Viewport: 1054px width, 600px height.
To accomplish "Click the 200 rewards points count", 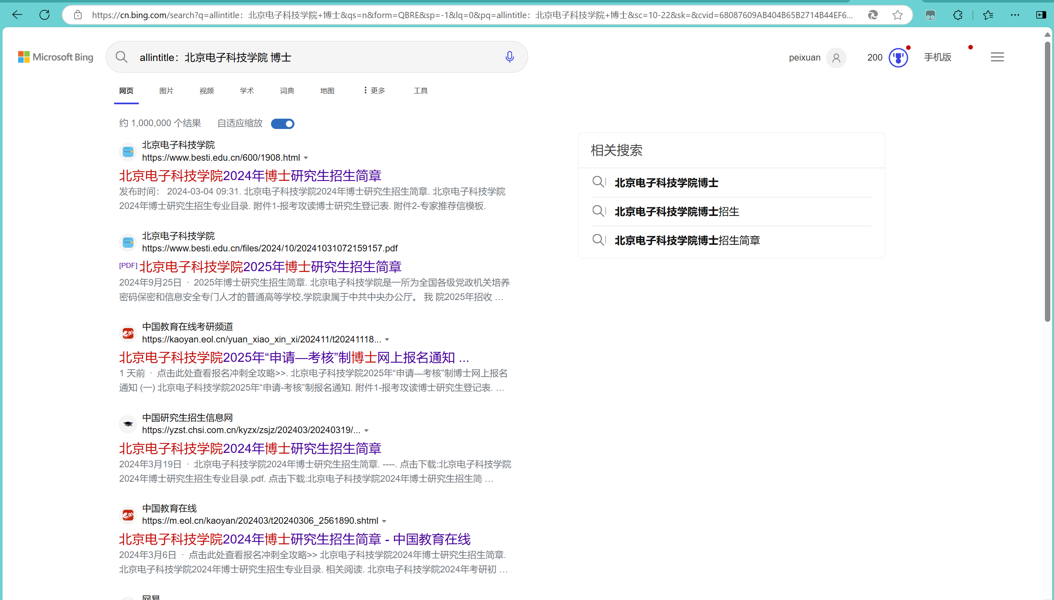I will 875,58.
